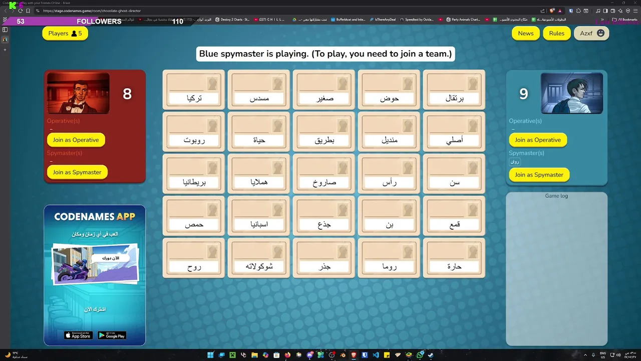Select the card روبوت

click(x=194, y=132)
